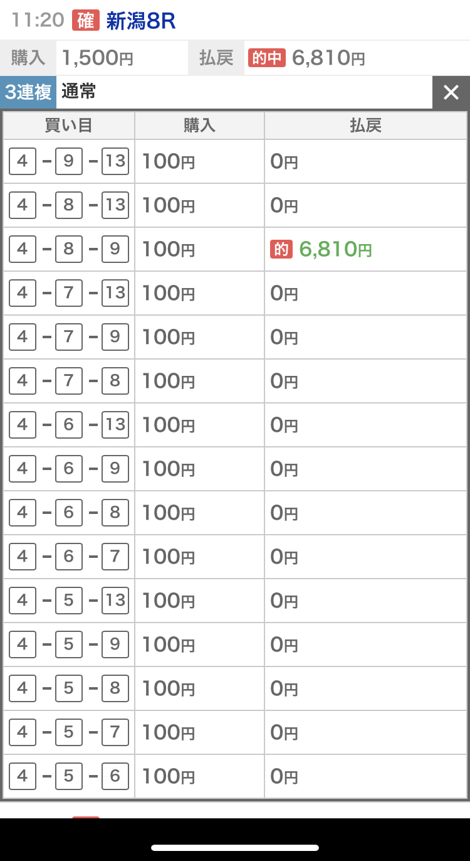Select horse number 13 in 4-9-13 row
Screen dimensions: 470x861
(115, 161)
